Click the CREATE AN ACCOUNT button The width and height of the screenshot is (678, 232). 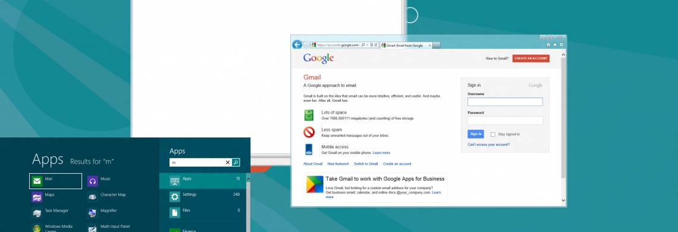tap(531, 58)
